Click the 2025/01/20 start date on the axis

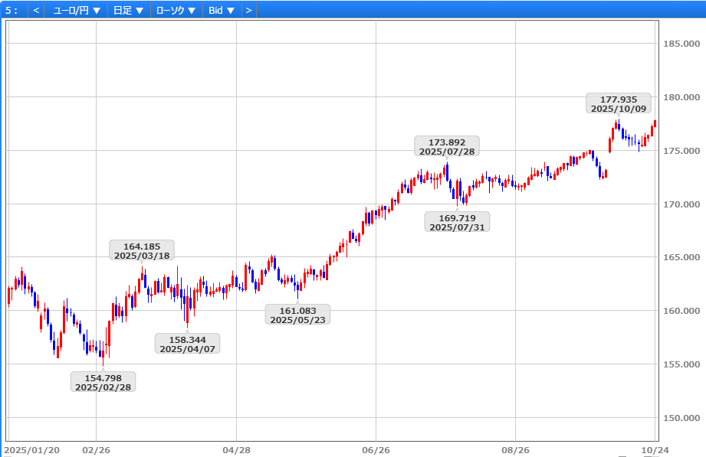[x=31, y=449]
